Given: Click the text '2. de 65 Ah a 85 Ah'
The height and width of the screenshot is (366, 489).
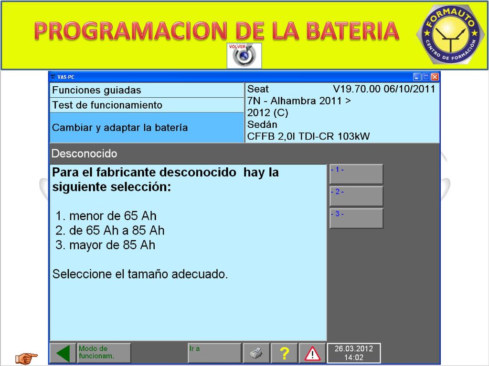Looking at the screenshot, I should click(x=110, y=230).
